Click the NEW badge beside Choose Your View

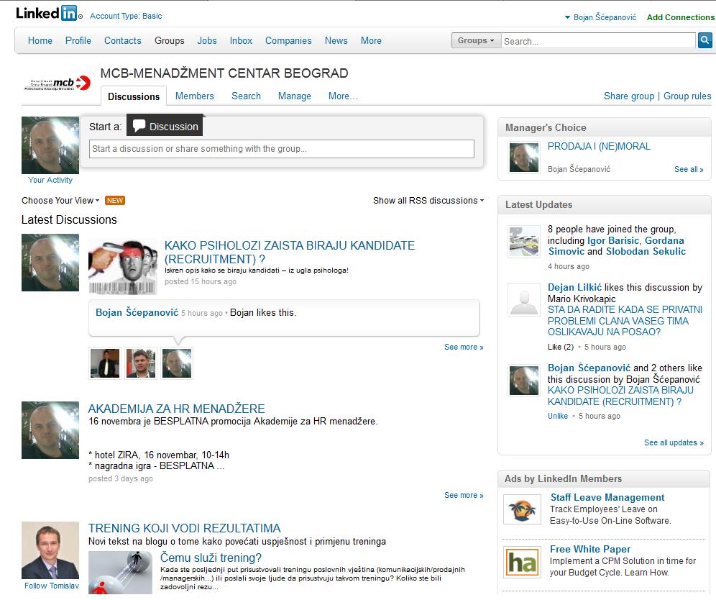[x=114, y=201]
